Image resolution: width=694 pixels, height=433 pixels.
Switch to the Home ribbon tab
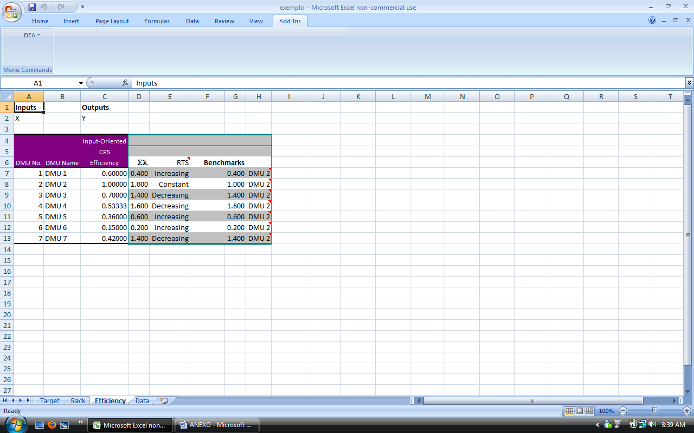pyautogui.click(x=40, y=21)
